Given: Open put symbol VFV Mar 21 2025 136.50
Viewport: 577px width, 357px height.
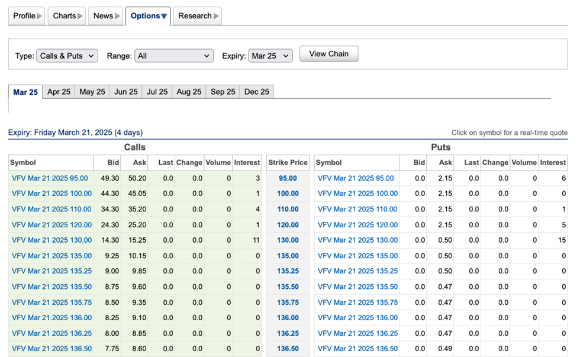Looking at the screenshot, I should [357, 349].
